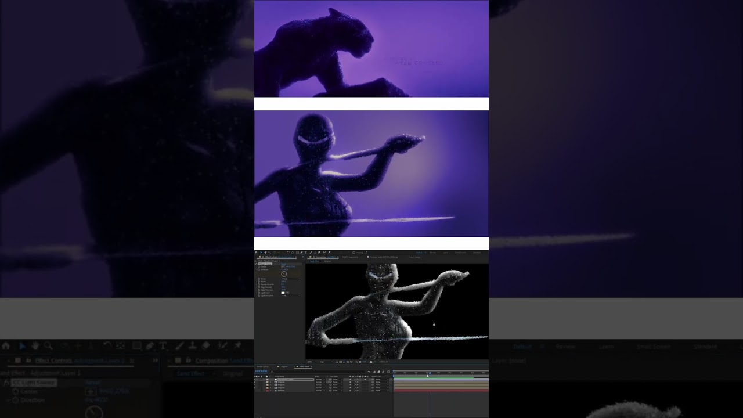This screenshot has height=418, width=743.
Task: Select the Hand tool in the sharp editor toolbar
Action: [265, 253]
